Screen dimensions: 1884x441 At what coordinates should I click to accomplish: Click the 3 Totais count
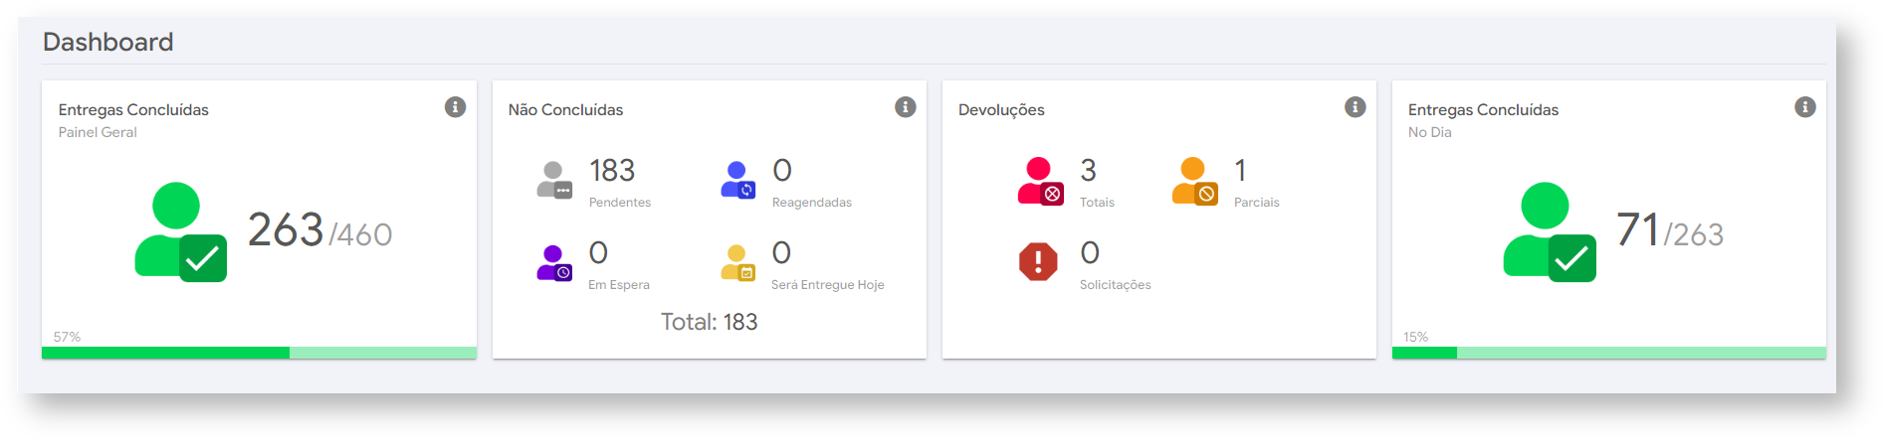(x=1089, y=171)
